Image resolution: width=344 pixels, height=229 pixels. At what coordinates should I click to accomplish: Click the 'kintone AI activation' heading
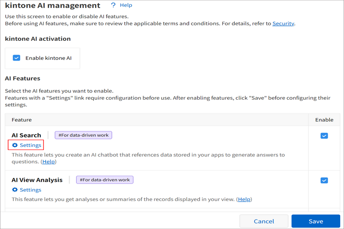(38, 39)
